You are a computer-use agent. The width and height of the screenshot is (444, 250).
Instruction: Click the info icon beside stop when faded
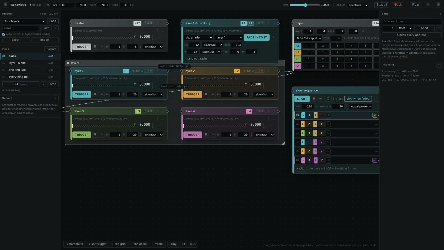pos(376,99)
